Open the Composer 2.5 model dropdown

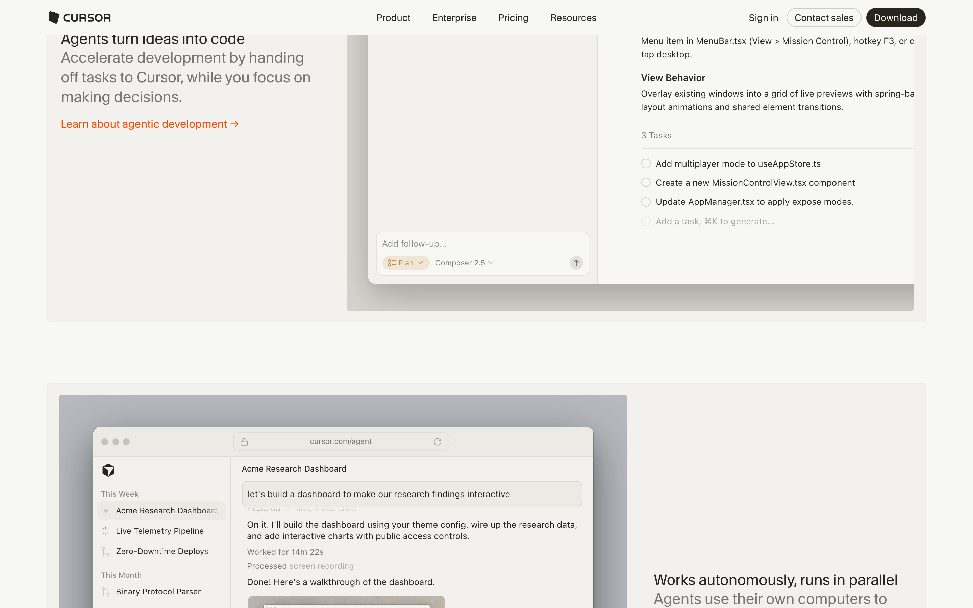(x=464, y=262)
